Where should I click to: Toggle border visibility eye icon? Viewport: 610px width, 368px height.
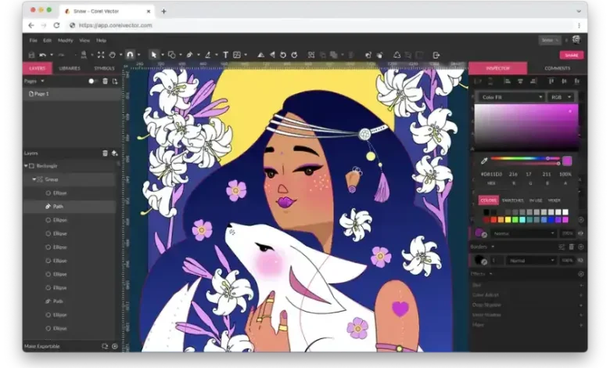pyautogui.click(x=580, y=261)
